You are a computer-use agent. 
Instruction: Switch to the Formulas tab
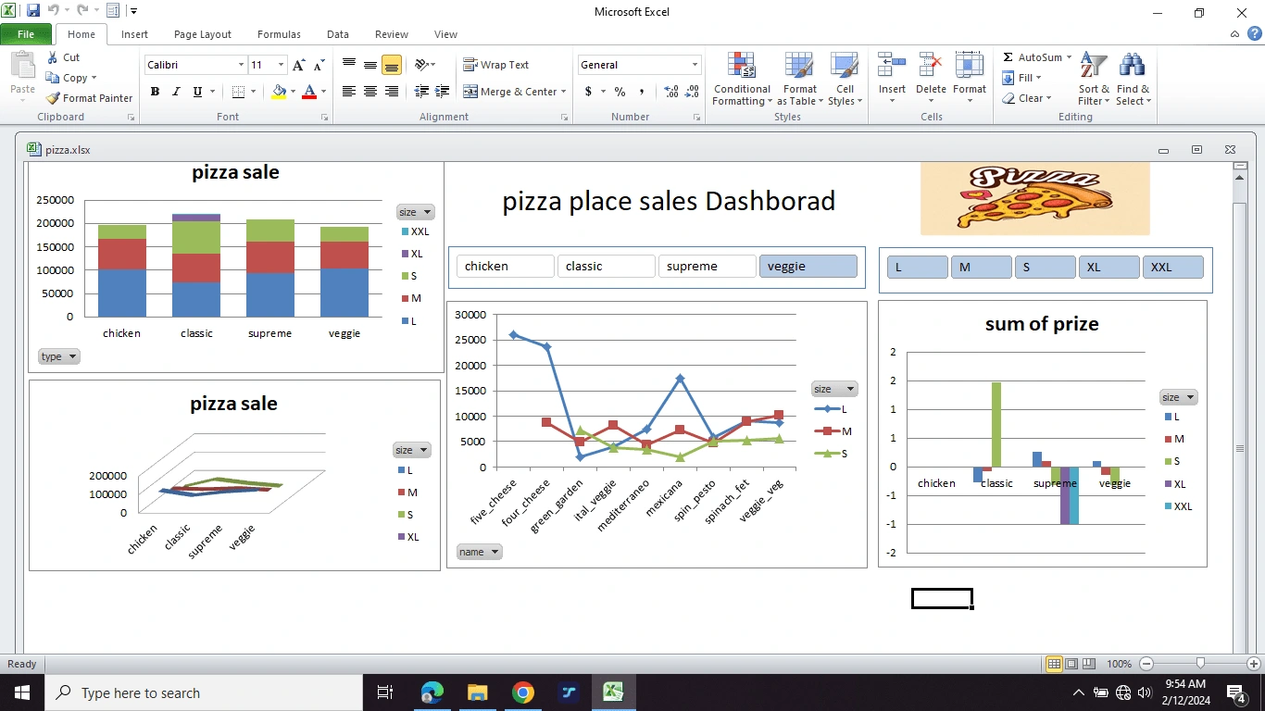coord(279,34)
